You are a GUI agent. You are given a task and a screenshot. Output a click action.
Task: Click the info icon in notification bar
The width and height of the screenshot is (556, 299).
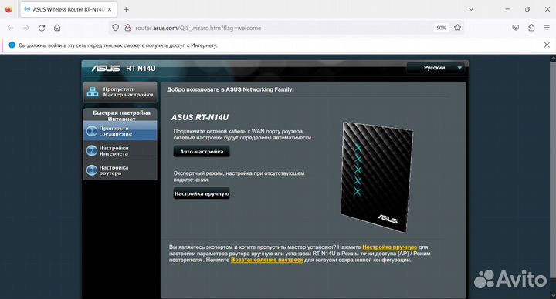[x=12, y=45]
